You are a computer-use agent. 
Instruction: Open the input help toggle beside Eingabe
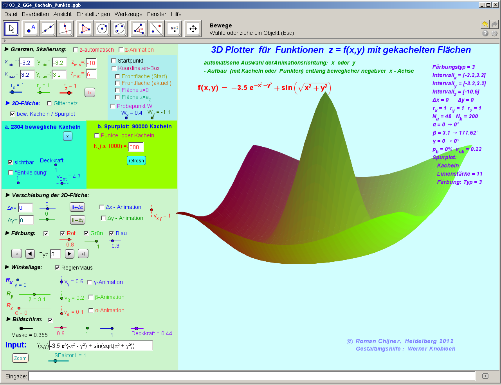point(485,376)
